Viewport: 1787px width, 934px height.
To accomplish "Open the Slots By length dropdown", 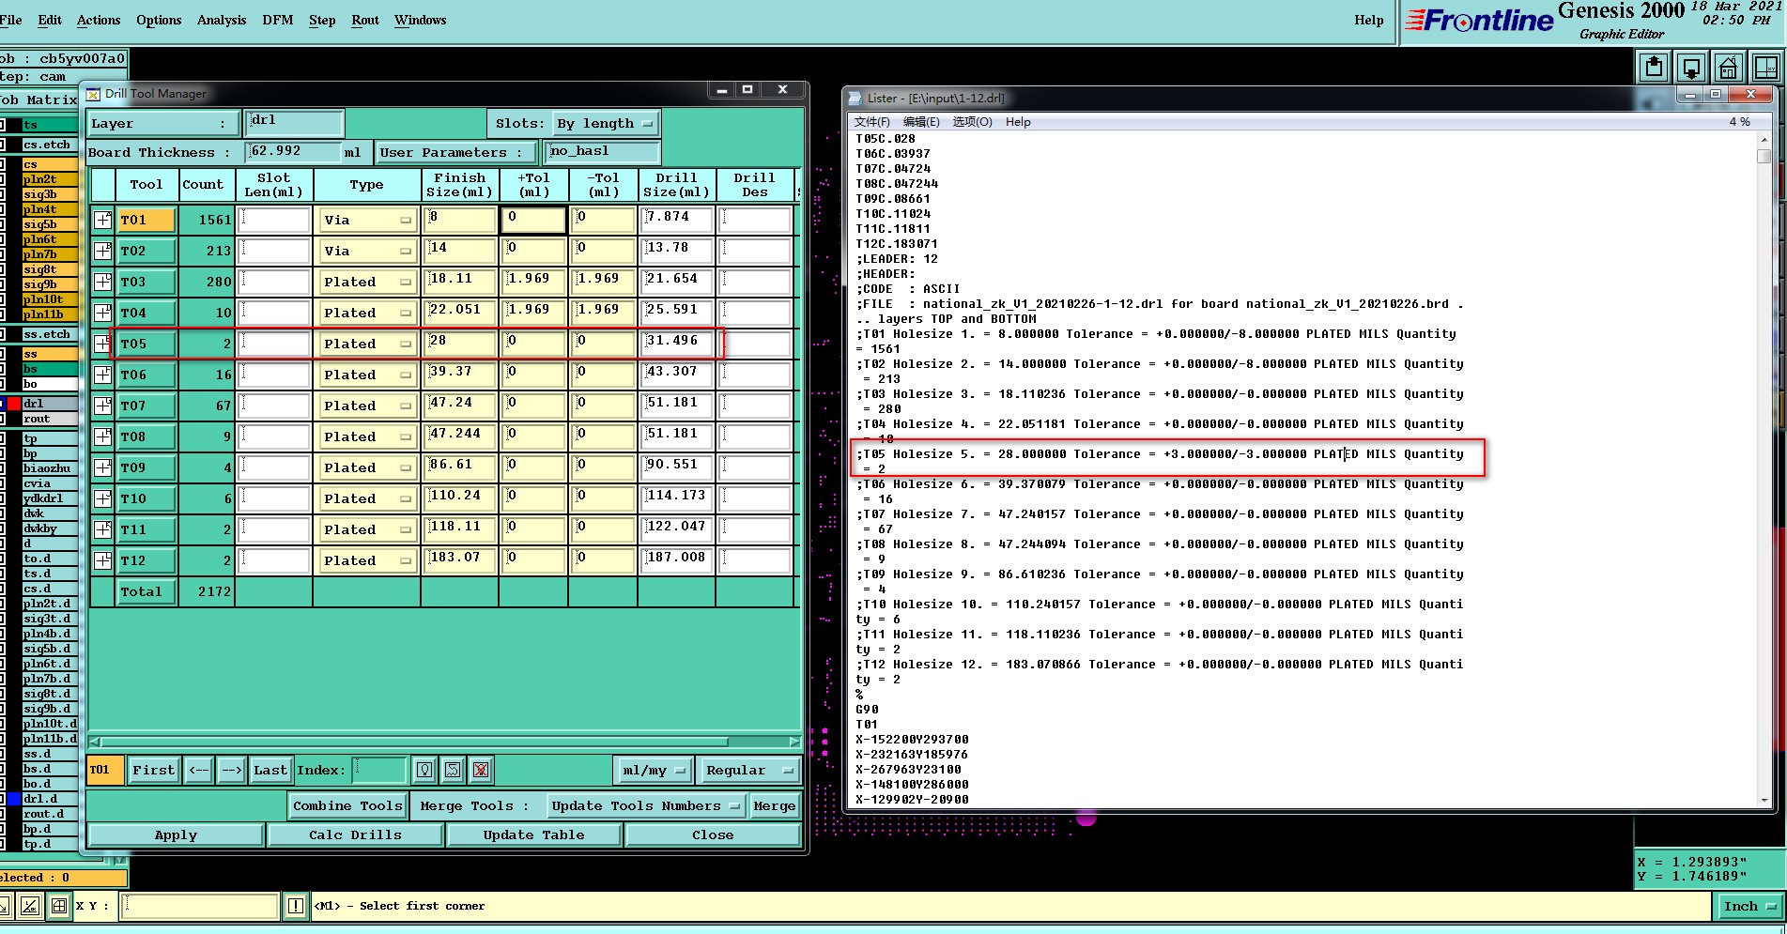I will (606, 124).
